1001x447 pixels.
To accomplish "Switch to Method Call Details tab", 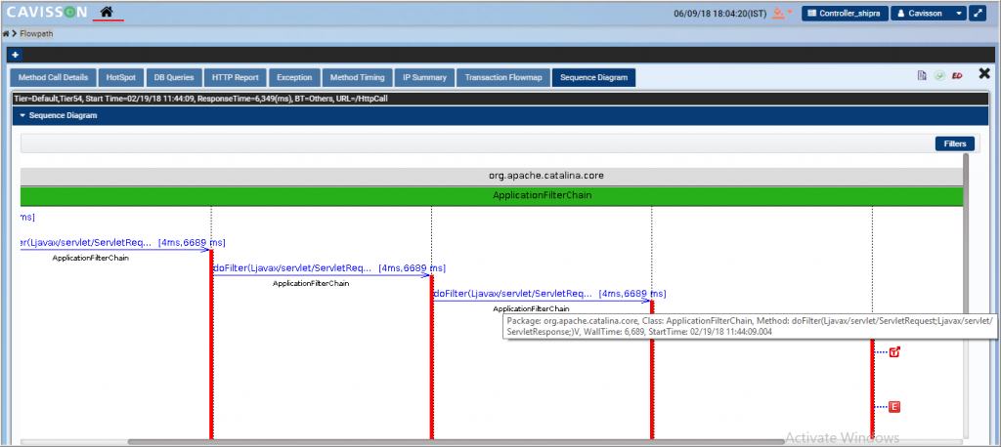I will tap(53, 78).
